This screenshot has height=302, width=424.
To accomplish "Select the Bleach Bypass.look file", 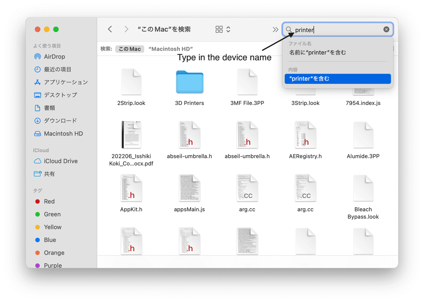I will [x=363, y=197].
